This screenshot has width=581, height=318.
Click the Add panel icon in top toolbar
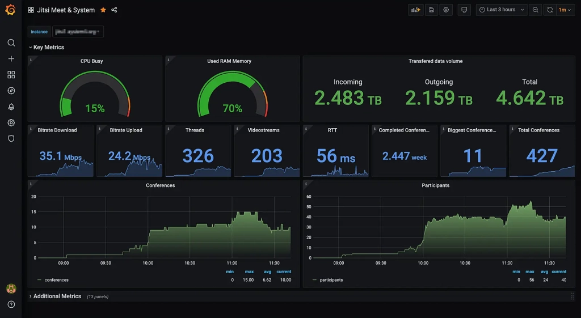415,10
